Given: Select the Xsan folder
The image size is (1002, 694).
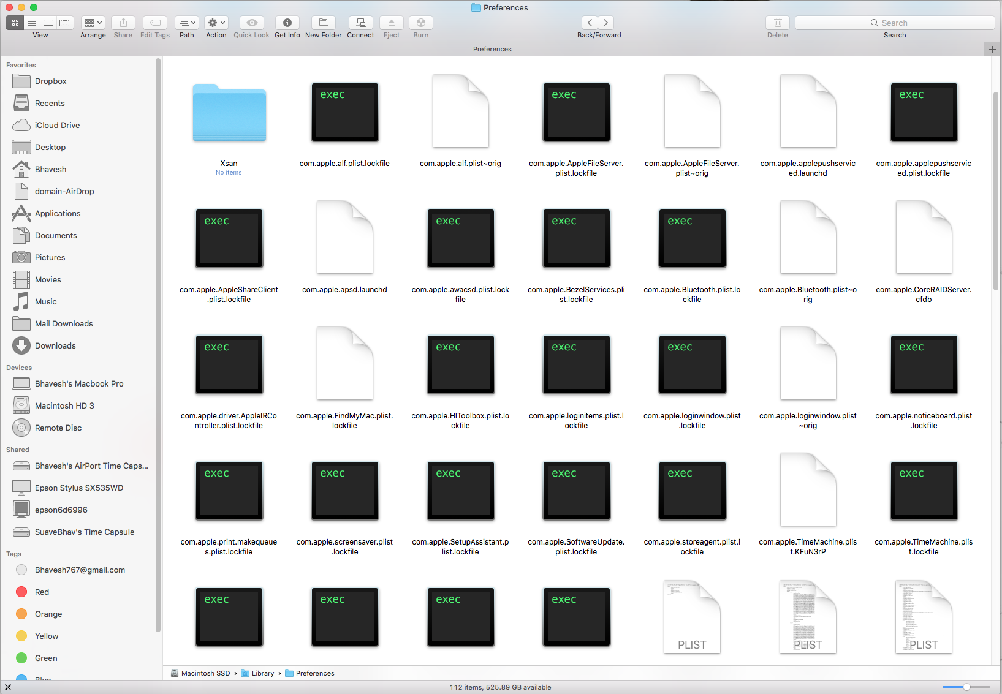Looking at the screenshot, I should coord(229,113).
